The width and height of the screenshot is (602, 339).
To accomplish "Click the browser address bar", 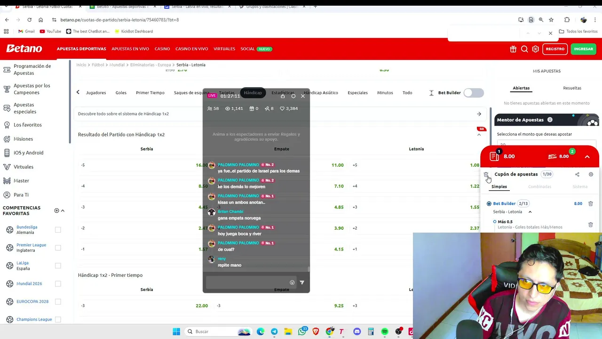I will 282,20.
